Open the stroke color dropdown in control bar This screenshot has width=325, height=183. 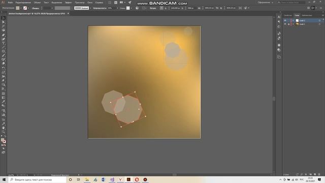point(28,8)
